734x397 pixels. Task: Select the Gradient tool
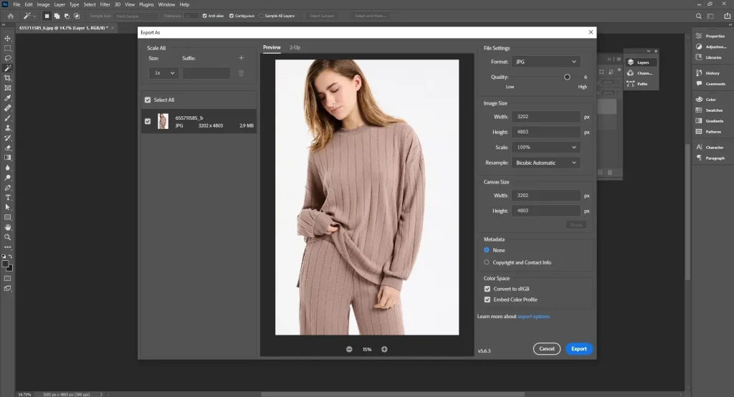coord(7,158)
